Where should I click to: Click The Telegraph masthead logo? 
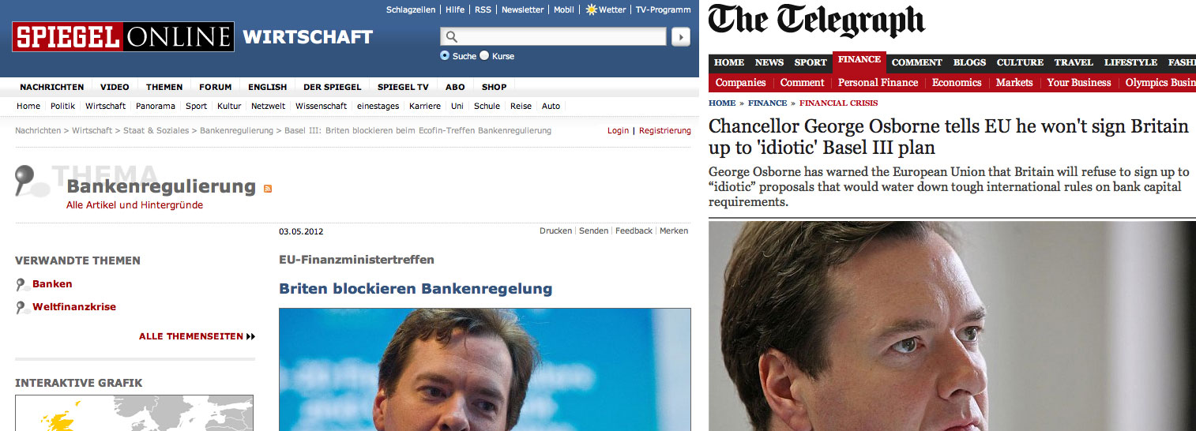tap(817, 21)
